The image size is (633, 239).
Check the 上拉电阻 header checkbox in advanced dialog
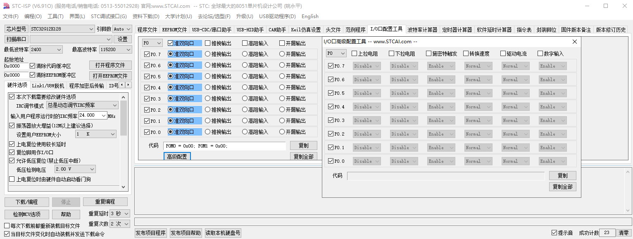[x=355, y=53]
